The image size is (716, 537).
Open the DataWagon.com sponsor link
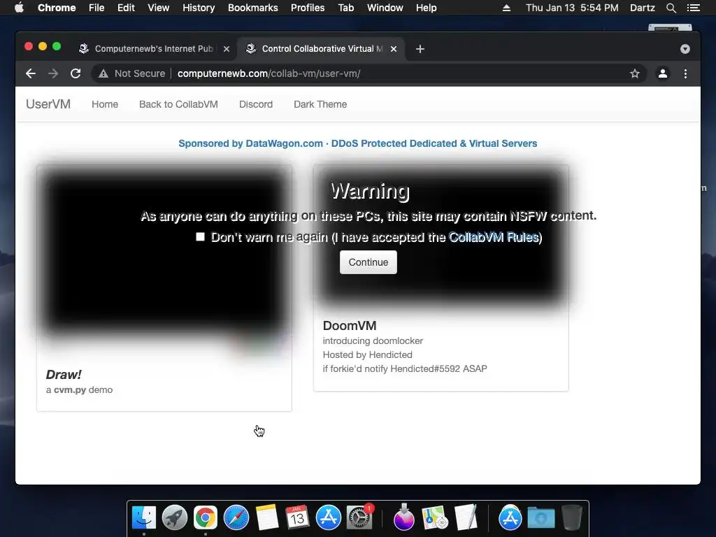[357, 143]
